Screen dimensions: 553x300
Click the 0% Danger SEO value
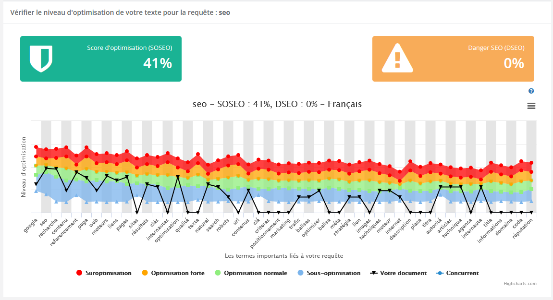click(514, 63)
